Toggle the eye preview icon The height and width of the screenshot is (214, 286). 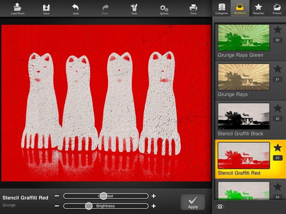[220, 207]
